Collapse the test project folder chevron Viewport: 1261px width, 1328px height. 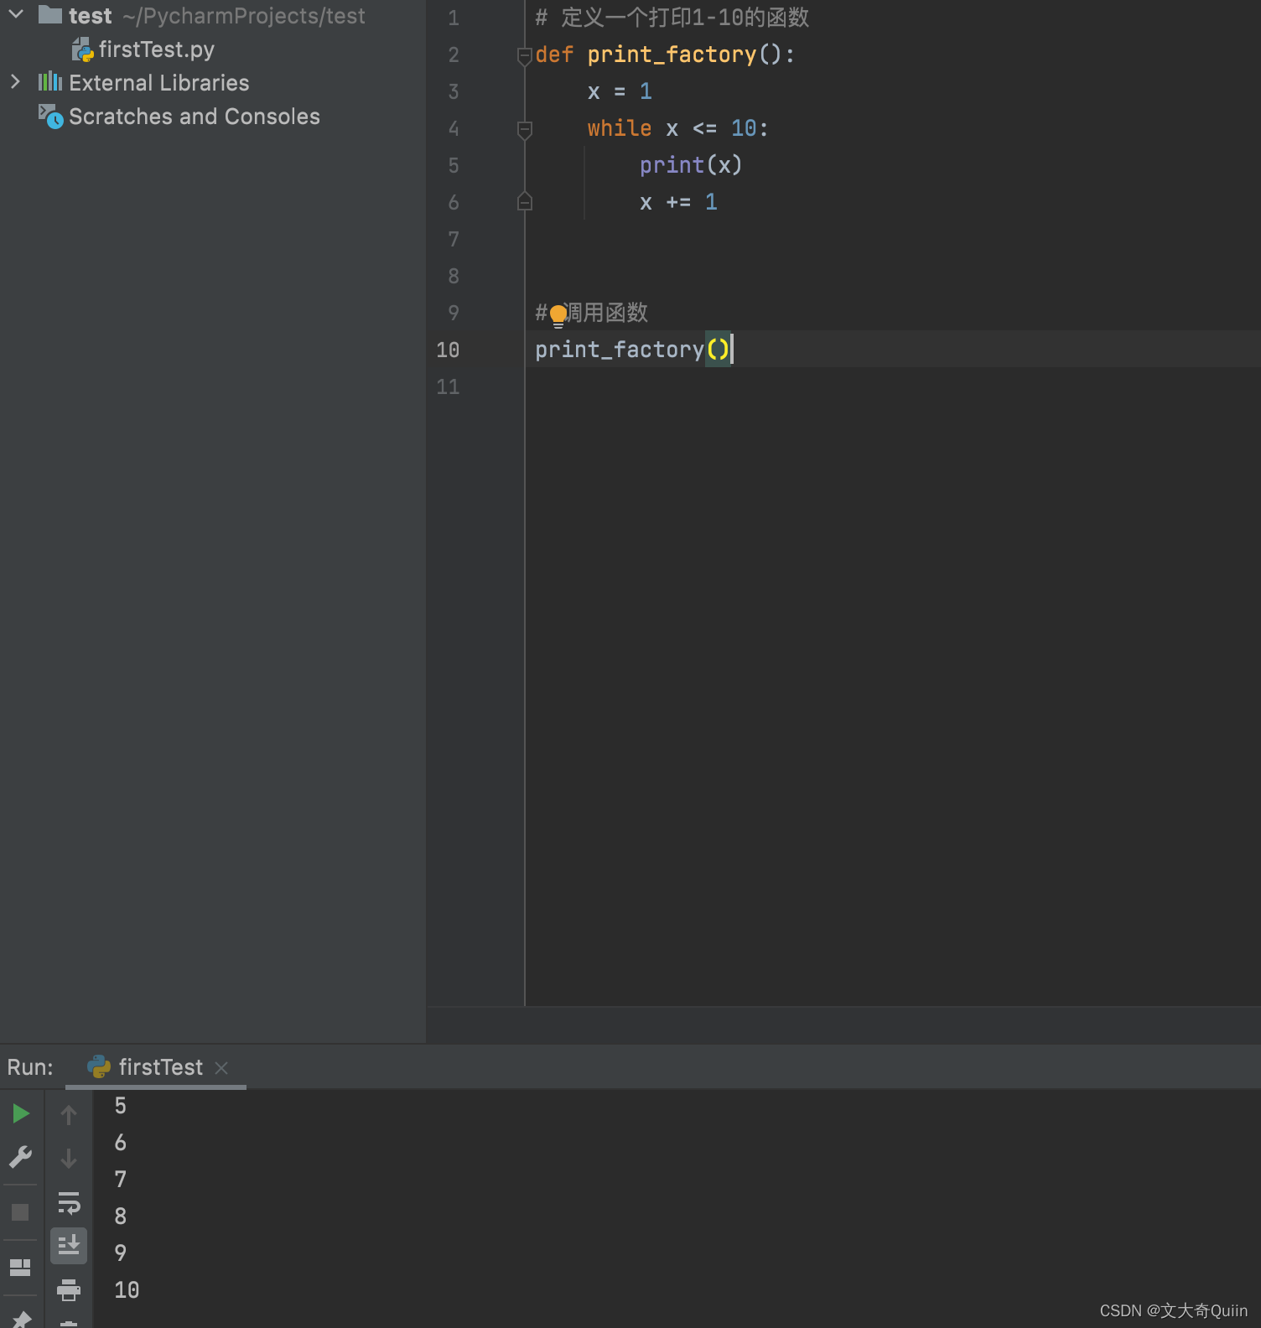16,14
